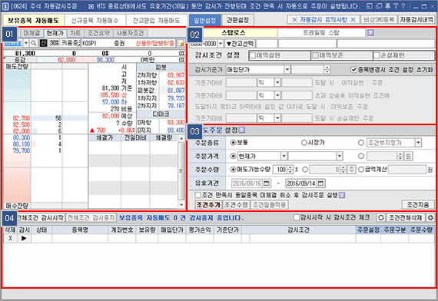
Task: Select the 보통 order type radio
Action: pyautogui.click(x=234, y=143)
